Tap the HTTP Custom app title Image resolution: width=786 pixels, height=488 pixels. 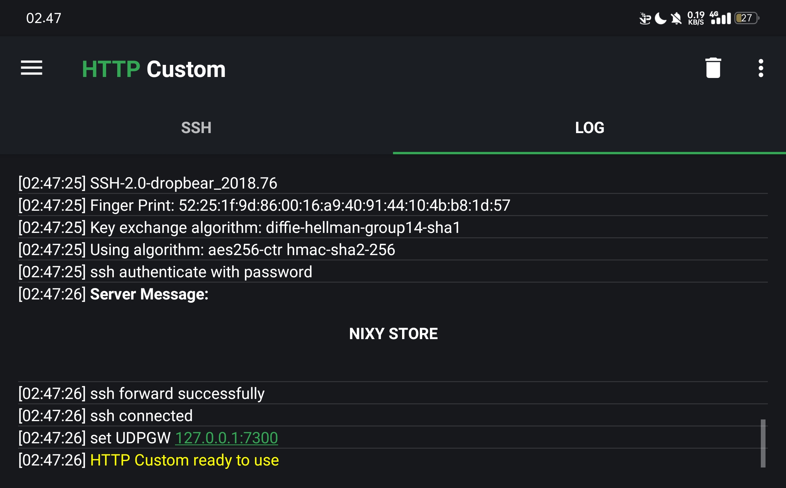[154, 69]
